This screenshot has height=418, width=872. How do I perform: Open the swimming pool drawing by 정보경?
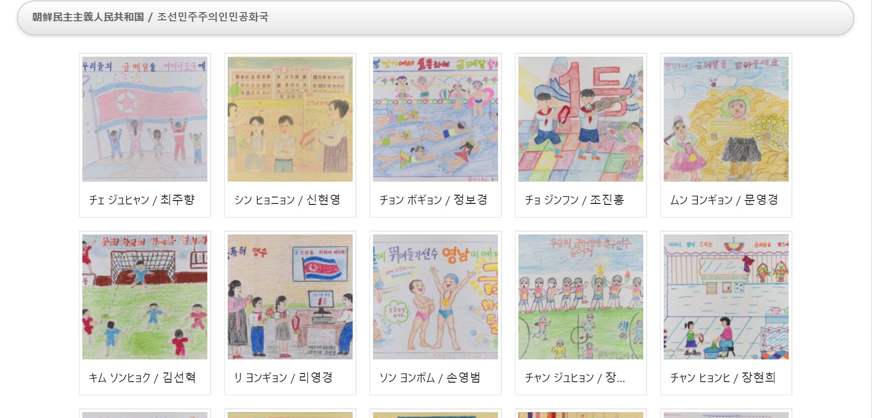436,119
